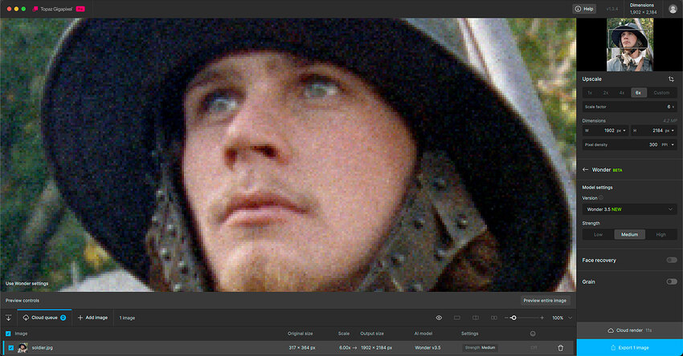Click Export 1 image button
Image resolution: width=683 pixels, height=356 pixels.
pyautogui.click(x=629, y=348)
